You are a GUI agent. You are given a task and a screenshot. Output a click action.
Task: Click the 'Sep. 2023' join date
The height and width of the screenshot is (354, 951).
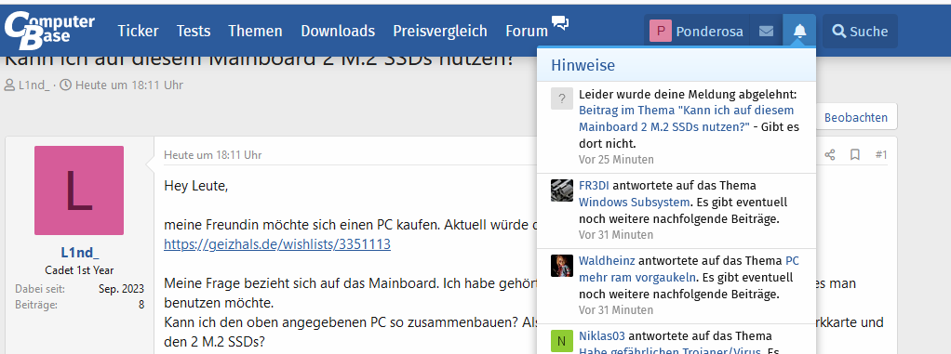click(x=121, y=289)
